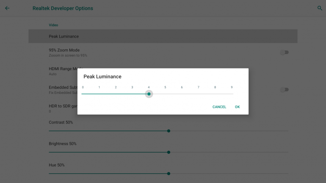Set Peak Luminance slider to 9
This screenshot has height=183, width=326.
(x=232, y=94)
